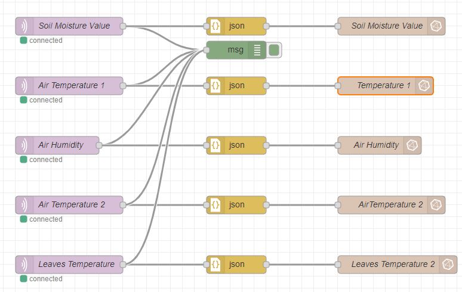Click the polyhedron icon on Air Humidity output node
The width and height of the screenshot is (462, 292).
[412, 145]
